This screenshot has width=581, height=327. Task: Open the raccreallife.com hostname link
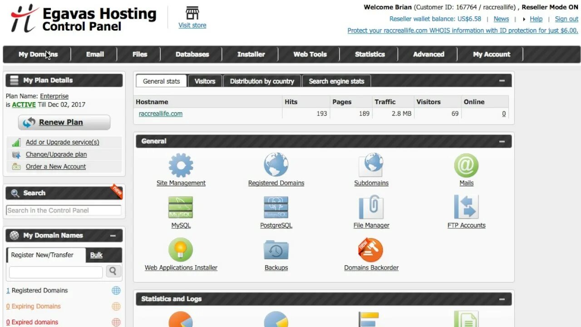click(161, 114)
